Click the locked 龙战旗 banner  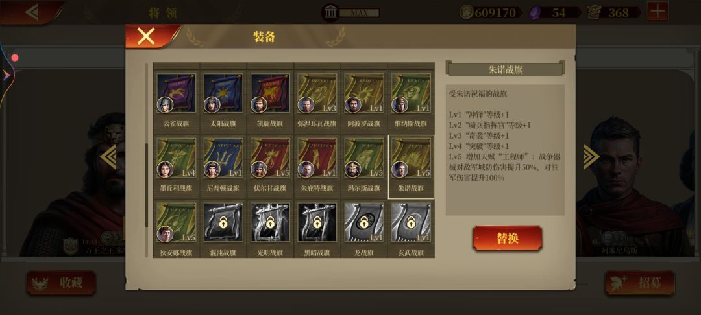pyautogui.click(x=364, y=223)
